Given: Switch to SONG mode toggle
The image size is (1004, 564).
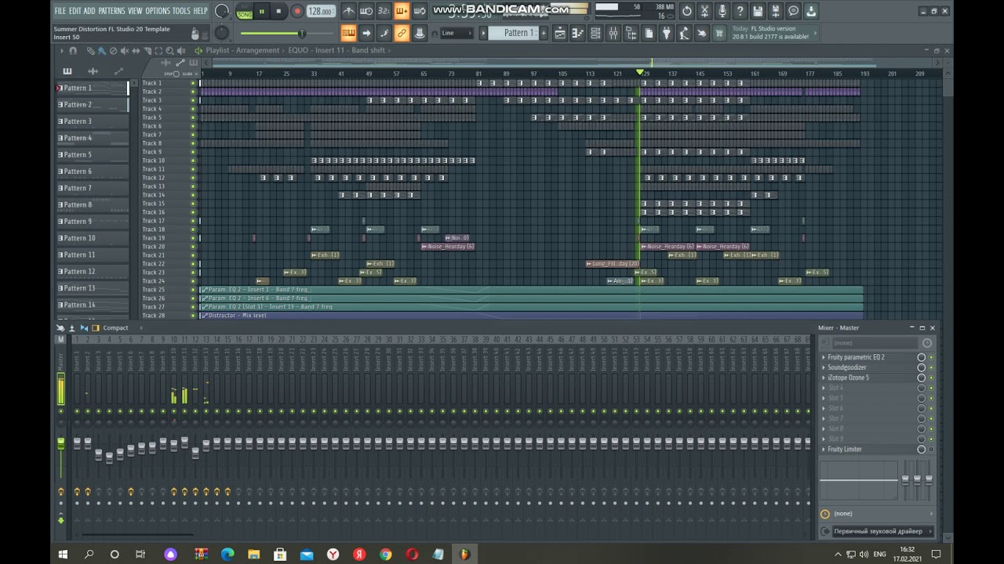Looking at the screenshot, I should [245, 14].
